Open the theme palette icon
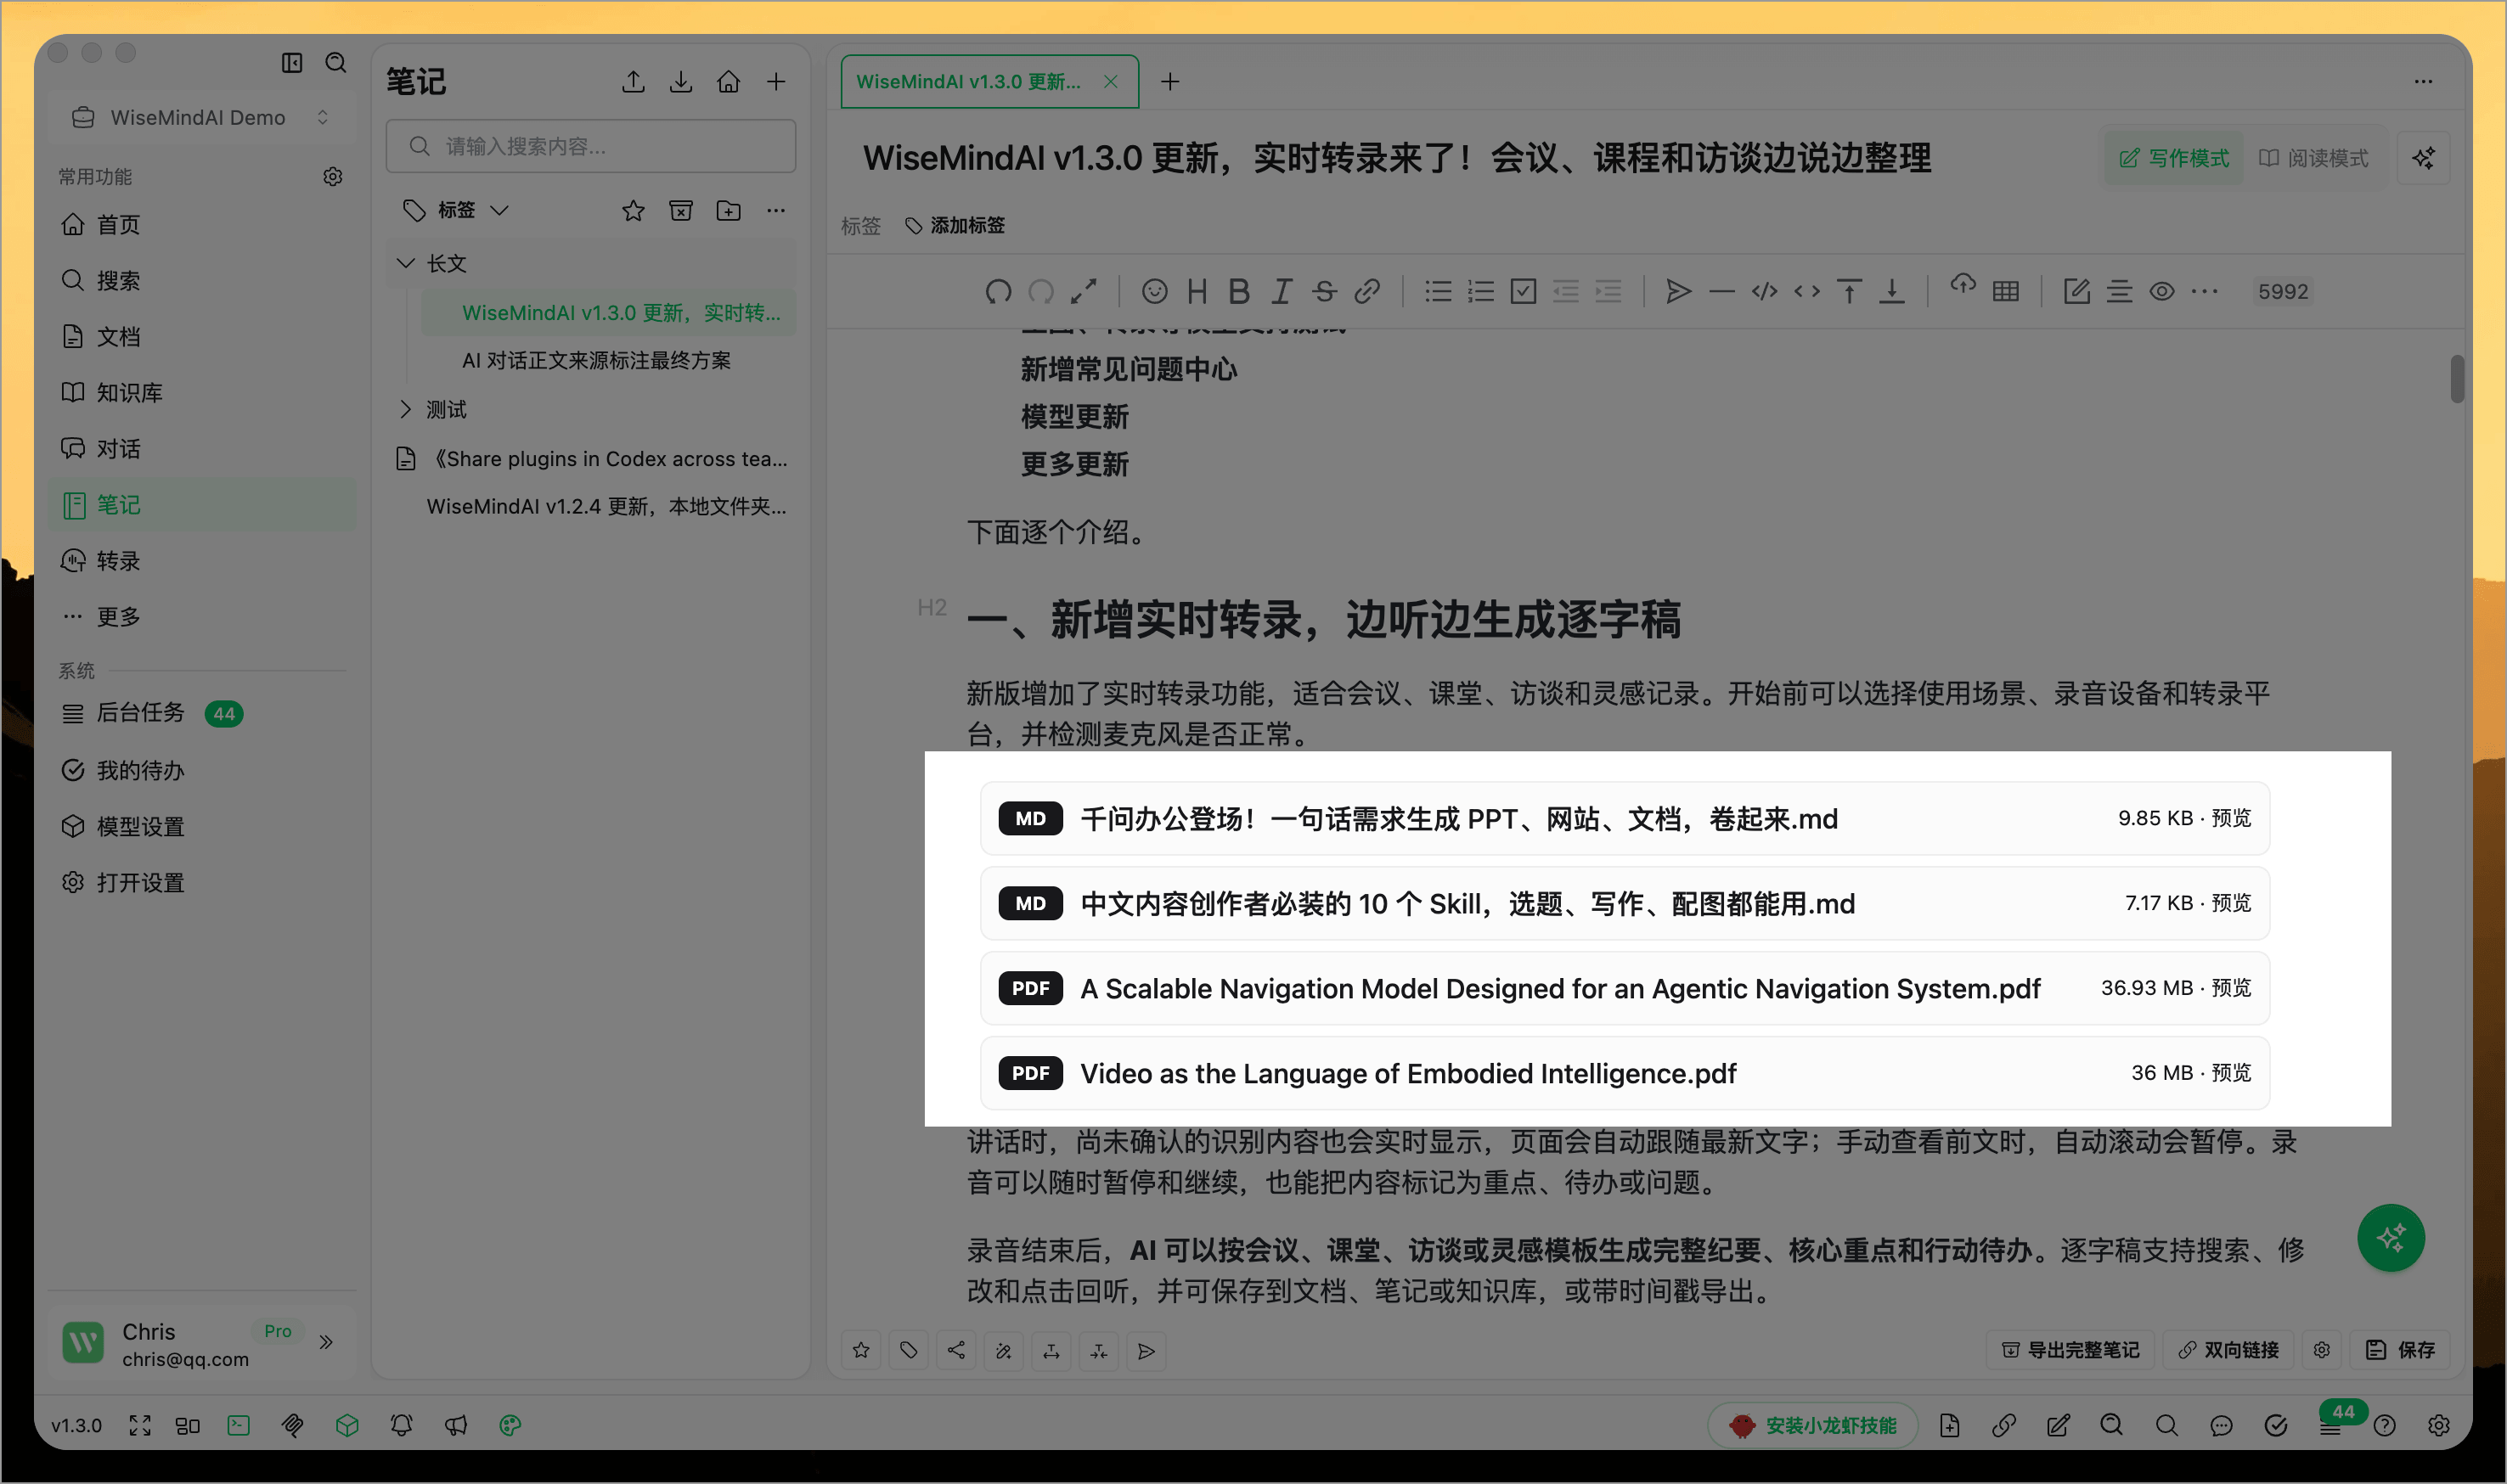The image size is (2507, 1484). (510, 1425)
